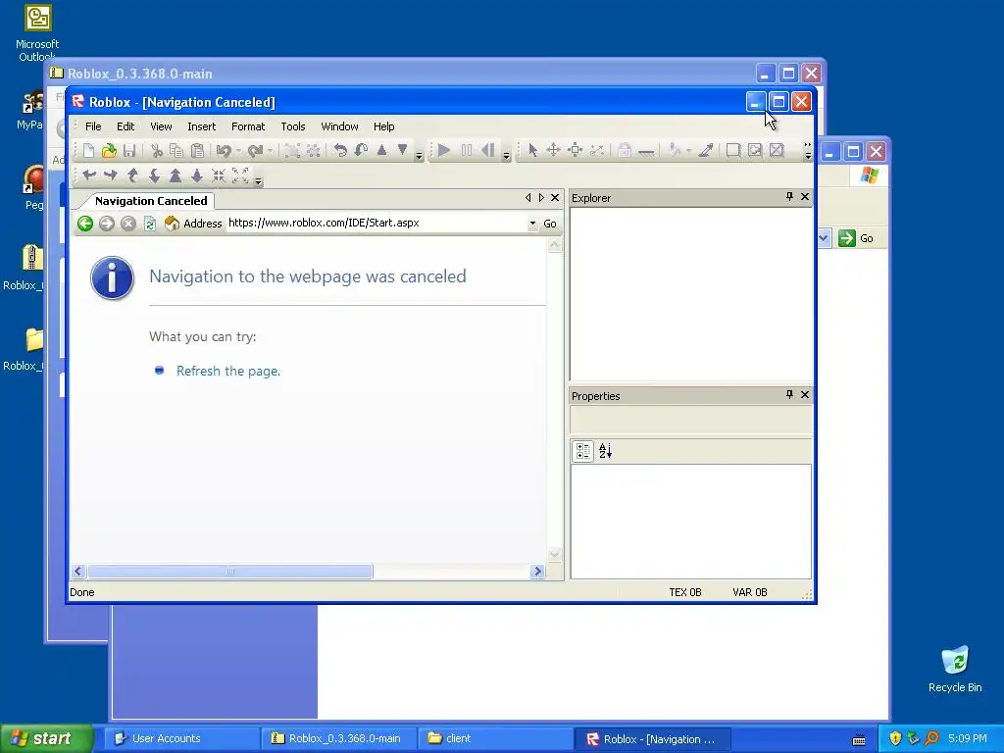Click the 'Refresh the page.' link
Image resolution: width=1004 pixels, height=753 pixels.
228,371
